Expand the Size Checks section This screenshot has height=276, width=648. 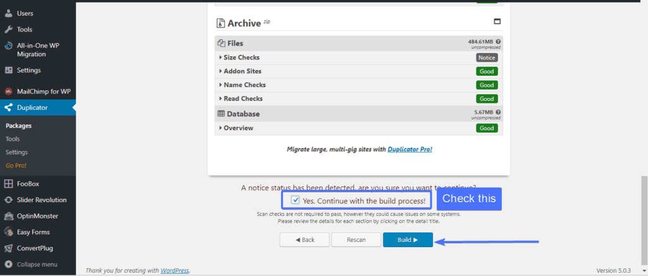point(239,57)
